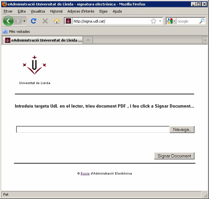Click the Signar Document button
209x199 pixels.
(x=174, y=156)
